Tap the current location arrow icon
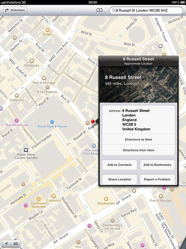The height and width of the screenshot is (249, 186). click(x=6, y=244)
